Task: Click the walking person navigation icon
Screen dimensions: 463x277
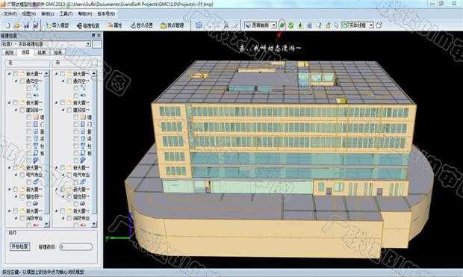Action: coord(300,25)
